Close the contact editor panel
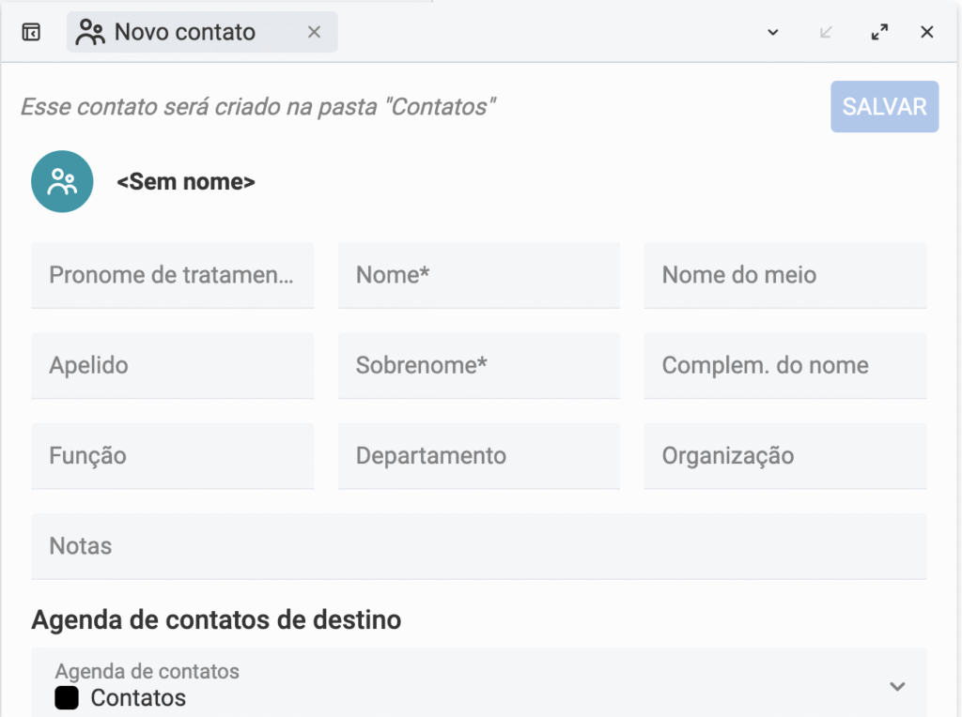The height and width of the screenshot is (717, 962). coord(927,32)
